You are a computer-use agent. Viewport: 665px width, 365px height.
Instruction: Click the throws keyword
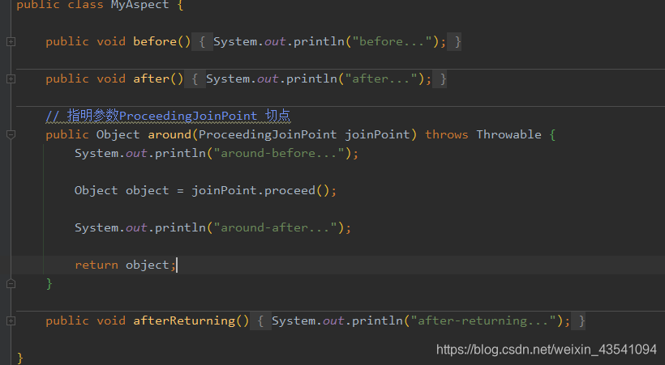point(447,134)
